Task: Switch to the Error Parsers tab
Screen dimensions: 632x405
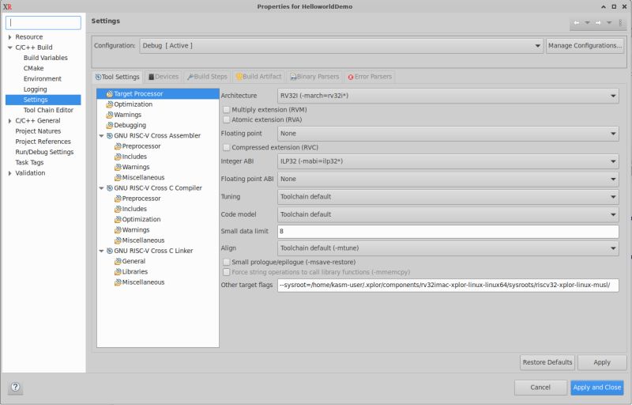Action: [x=370, y=77]
